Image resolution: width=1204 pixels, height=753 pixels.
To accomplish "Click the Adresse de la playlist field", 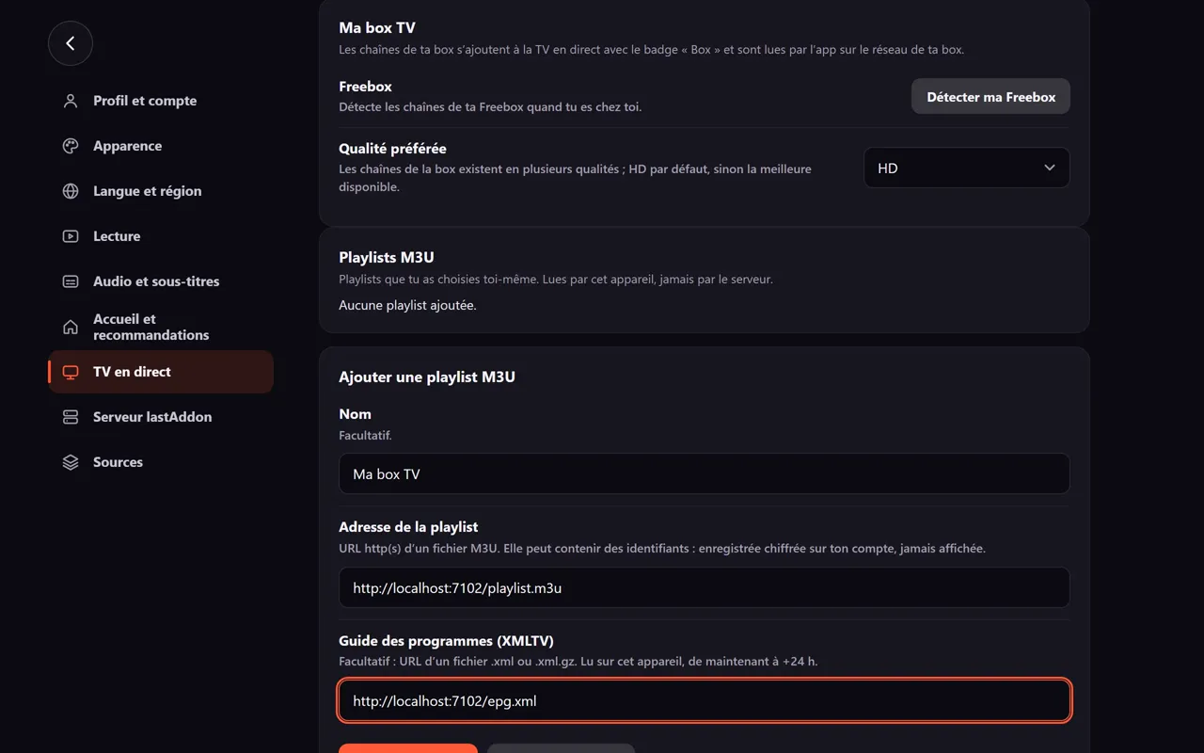I will tap(705, 587).
